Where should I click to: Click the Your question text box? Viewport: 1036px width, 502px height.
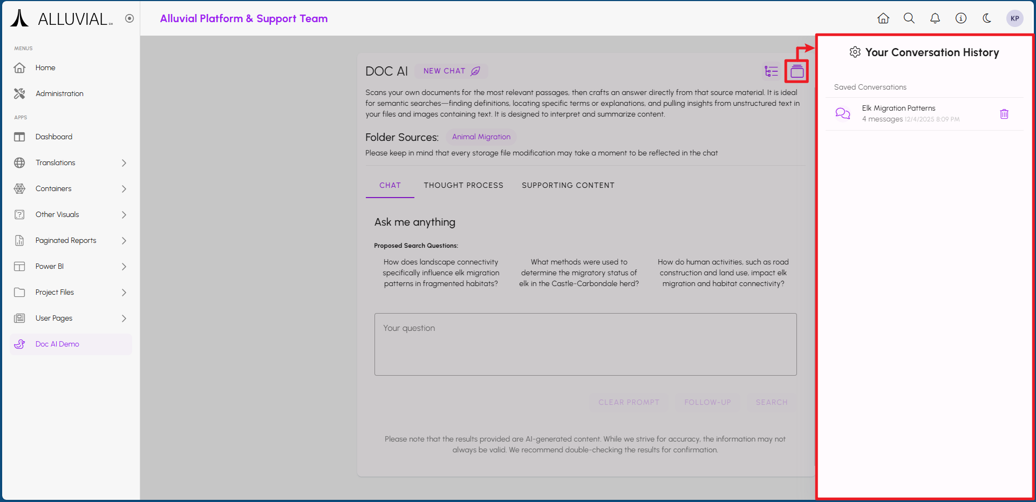click(585, 344)
